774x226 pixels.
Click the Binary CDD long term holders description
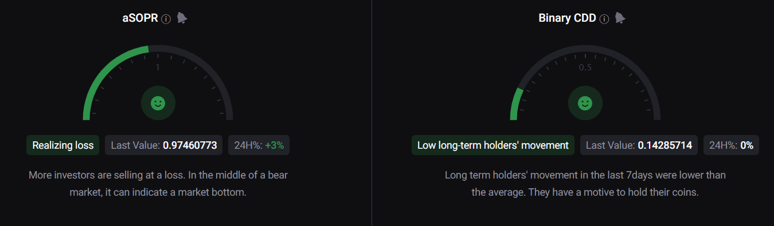click(x=585, y=184)
